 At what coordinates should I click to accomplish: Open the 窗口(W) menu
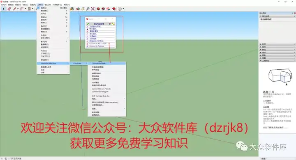(x=48, y=5)
